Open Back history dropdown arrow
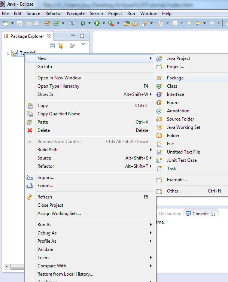Screen dimensions: 228x282 pos(204,23)
